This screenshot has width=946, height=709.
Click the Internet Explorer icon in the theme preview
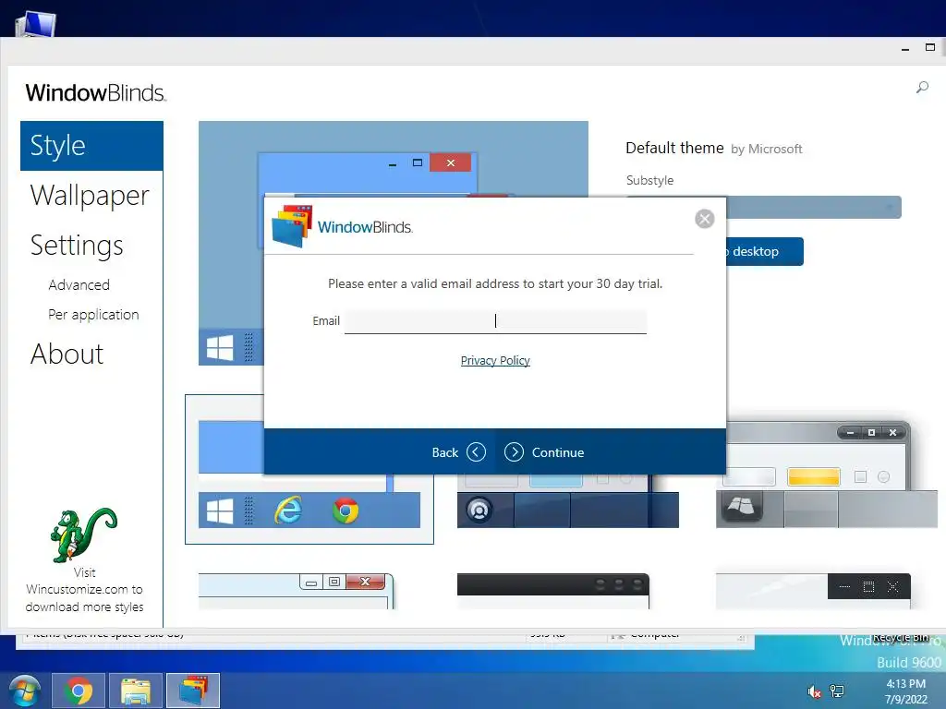pyautogui.click(x=288, y=511)
